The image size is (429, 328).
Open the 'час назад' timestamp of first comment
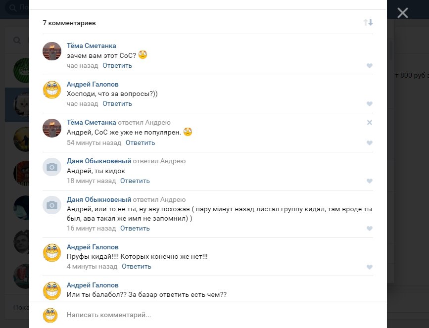tap(82, 65)
